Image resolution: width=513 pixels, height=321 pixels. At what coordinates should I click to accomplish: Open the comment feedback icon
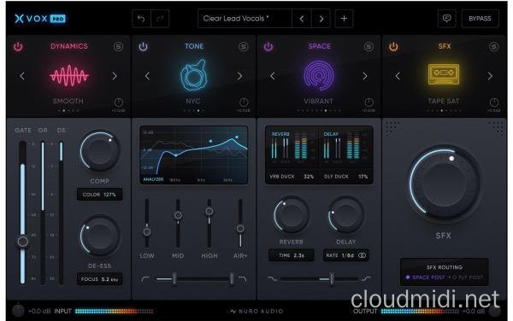(x=447, y=19)
